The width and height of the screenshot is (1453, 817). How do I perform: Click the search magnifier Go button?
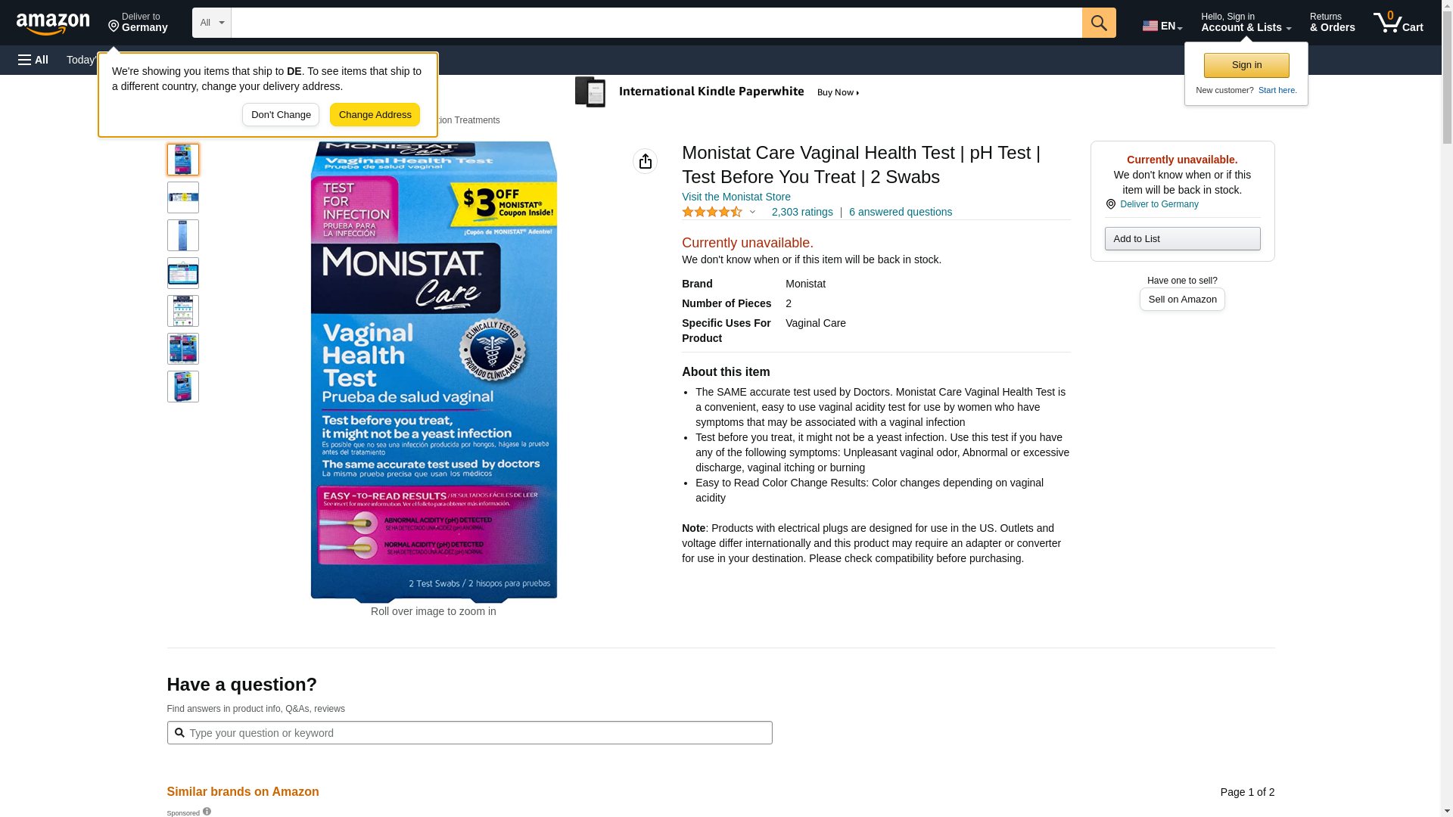point(1099,23)
